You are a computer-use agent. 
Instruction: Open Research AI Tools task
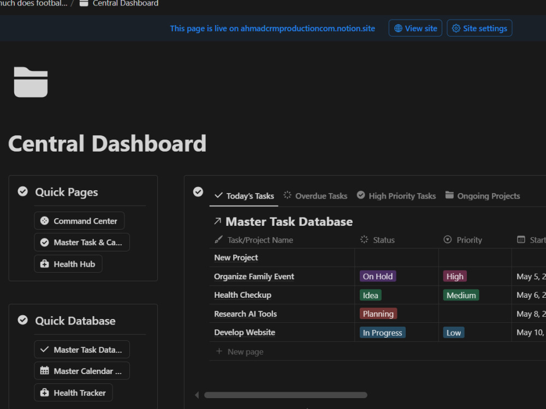pyautogui.click(x=246, y=314)
